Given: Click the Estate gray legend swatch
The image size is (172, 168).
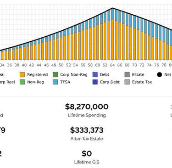Looking at the screenshot, I should [127, 75].
